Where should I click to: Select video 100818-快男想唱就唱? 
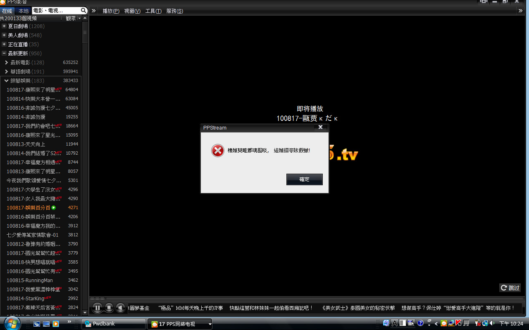(x=41, y=262)
